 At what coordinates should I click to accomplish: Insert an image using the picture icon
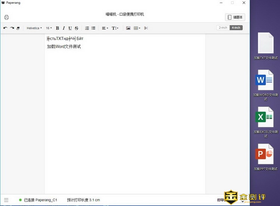tap(128, 28)
